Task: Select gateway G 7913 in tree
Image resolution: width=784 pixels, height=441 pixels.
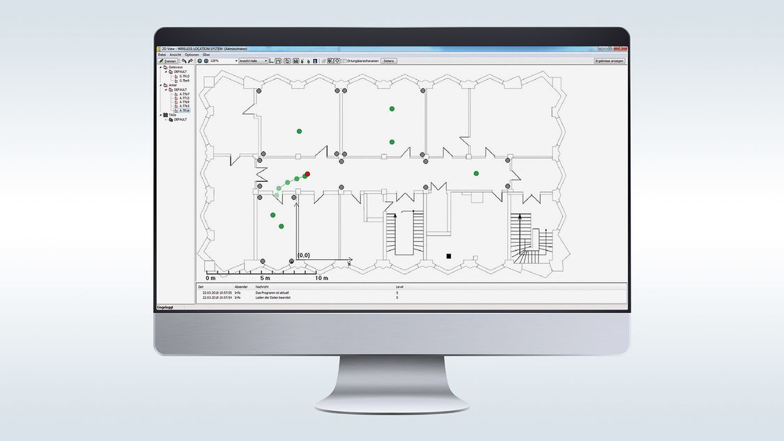Action: (185, 77)
